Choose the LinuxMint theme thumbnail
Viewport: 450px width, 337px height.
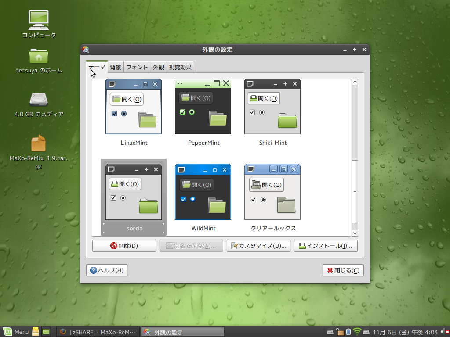pos(134,107)
